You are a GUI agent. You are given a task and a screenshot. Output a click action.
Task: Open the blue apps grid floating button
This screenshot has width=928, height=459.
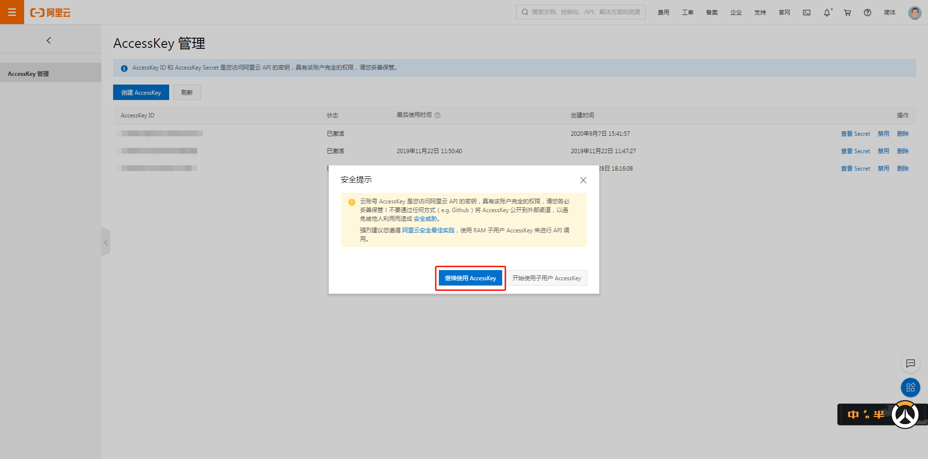click(x=911, y=387)
